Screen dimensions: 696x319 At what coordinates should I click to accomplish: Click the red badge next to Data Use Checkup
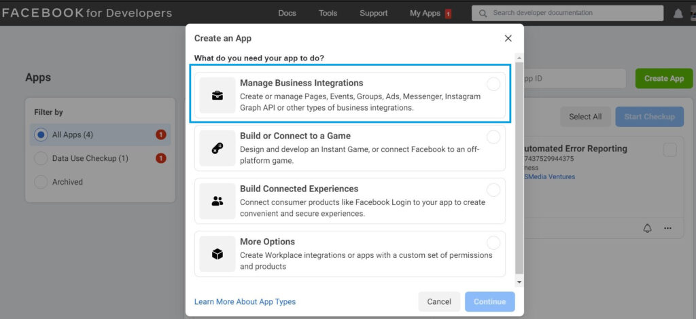160,157
